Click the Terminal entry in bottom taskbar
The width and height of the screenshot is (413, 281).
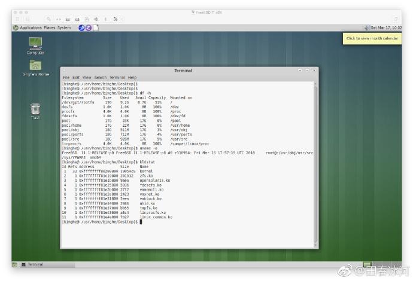pyautogui.click(x=47, y=264)
